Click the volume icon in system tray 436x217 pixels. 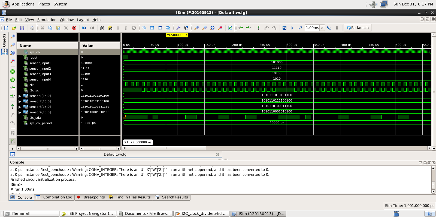(x=373, y=4)
